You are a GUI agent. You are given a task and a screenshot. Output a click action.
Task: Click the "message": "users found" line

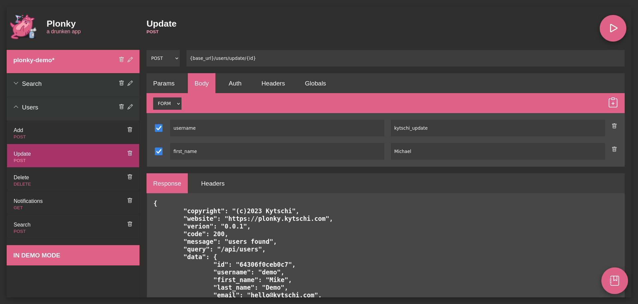coord(230,241)
